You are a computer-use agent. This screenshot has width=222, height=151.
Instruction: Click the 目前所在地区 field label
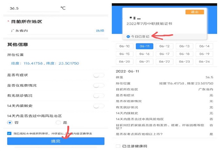pyautogui.click(x=27, y=22)
